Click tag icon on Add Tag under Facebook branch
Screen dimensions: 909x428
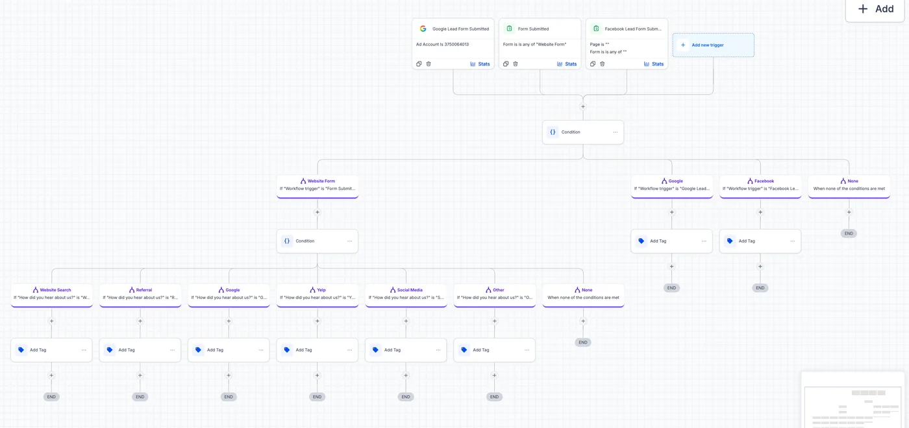[x=730, y=241]
